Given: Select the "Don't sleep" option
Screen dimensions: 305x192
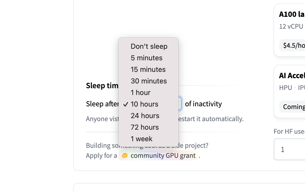Looking at the screenshot, I should (149, 46).
